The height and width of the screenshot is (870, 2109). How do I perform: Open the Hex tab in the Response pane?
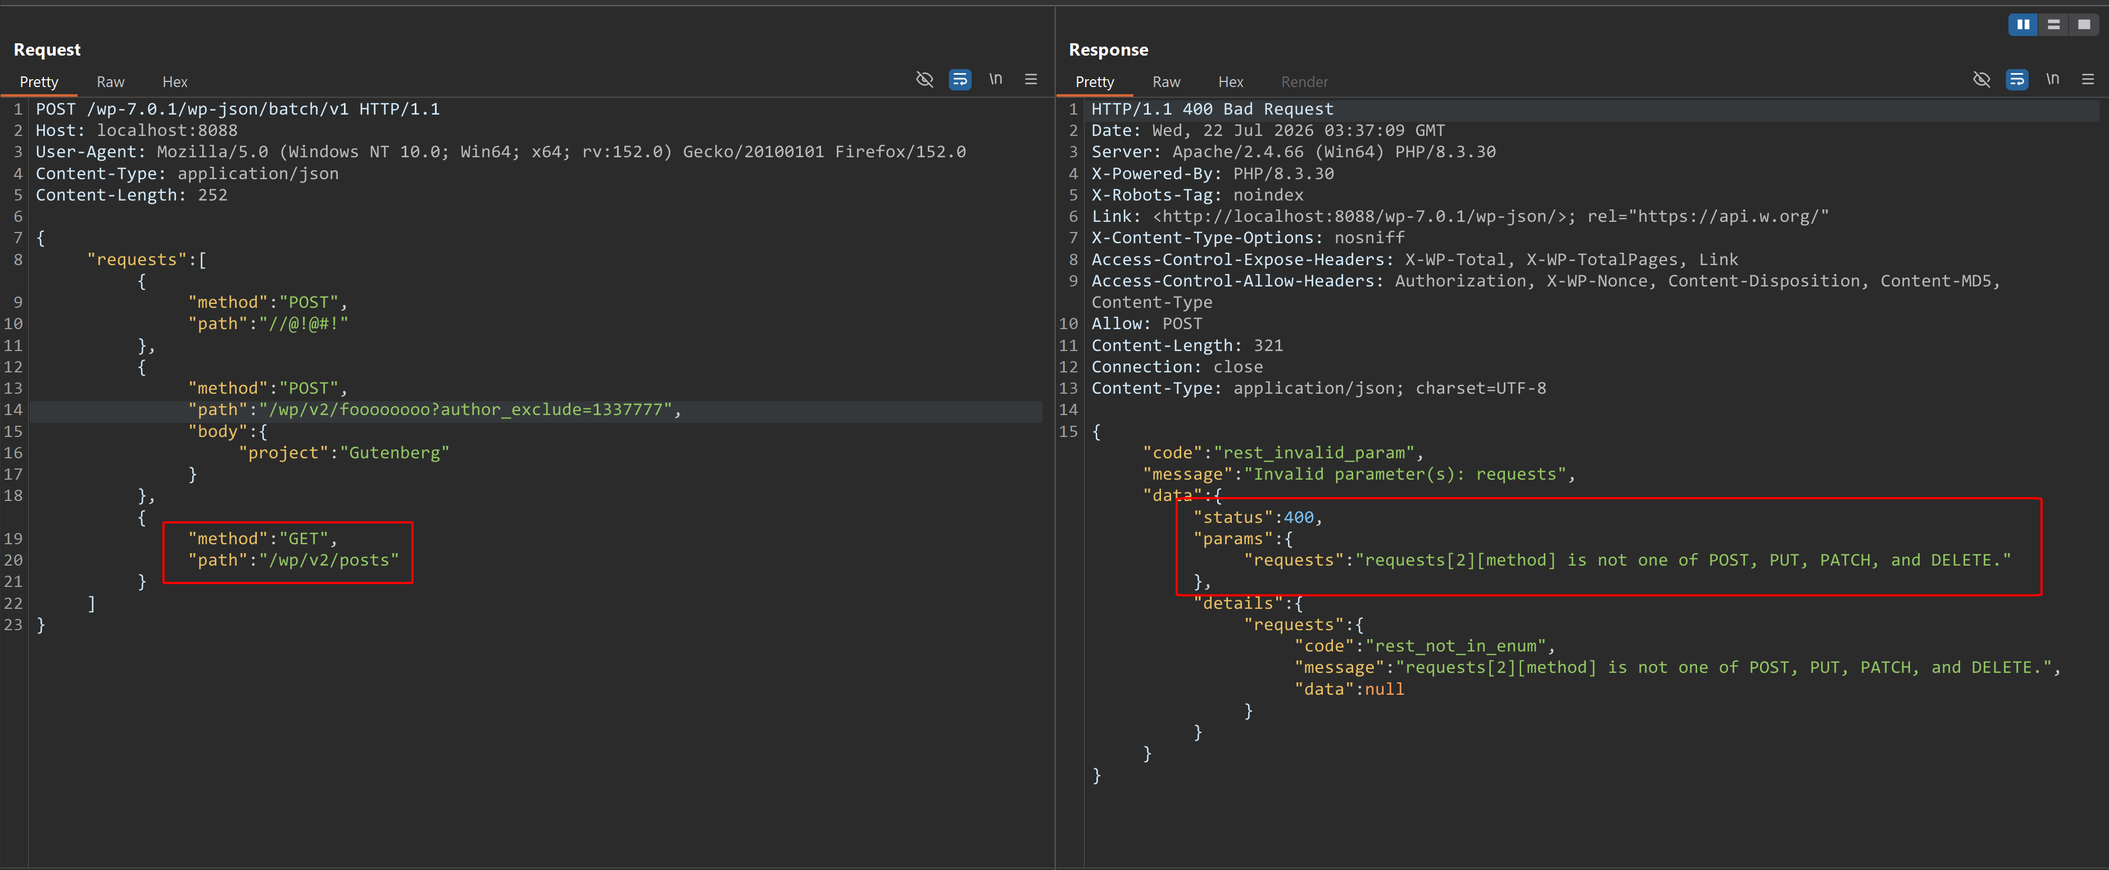point(1231,82)
